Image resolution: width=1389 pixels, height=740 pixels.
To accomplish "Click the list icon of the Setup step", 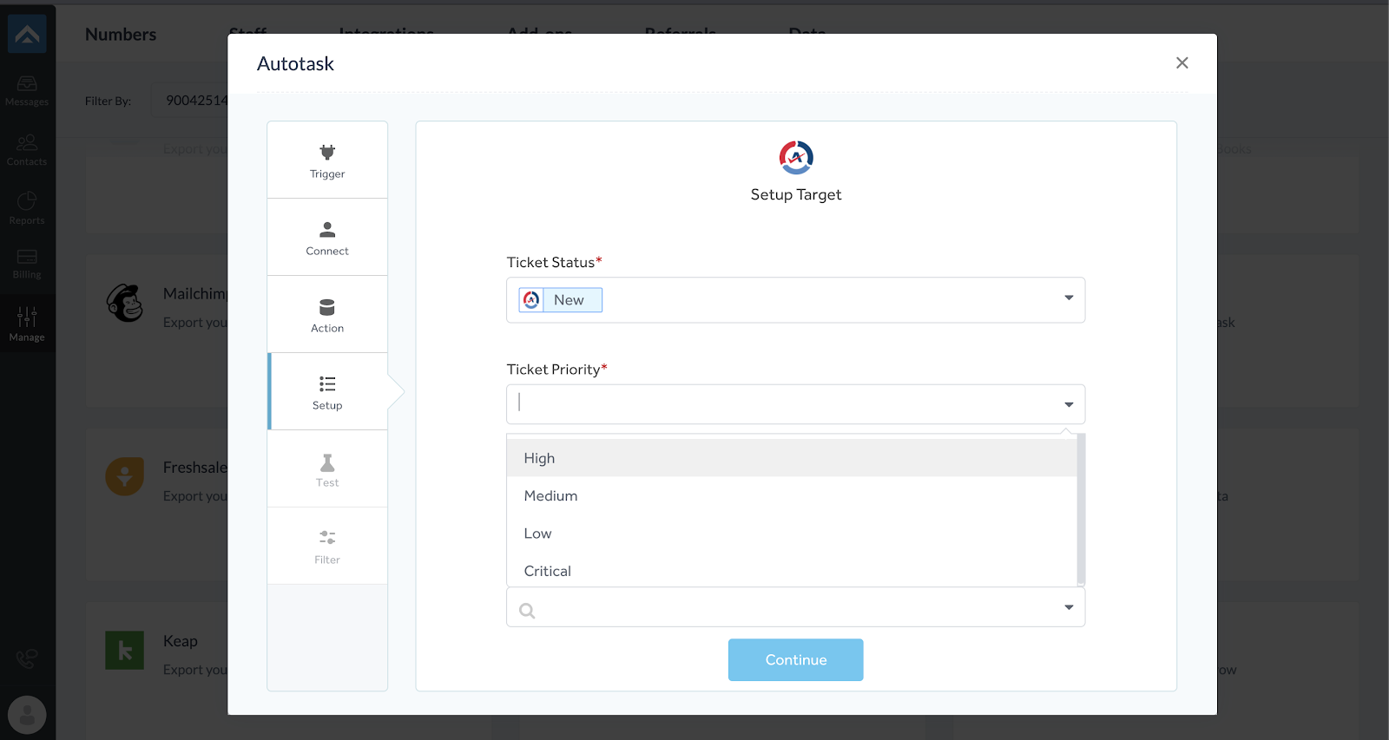I will (327, 383).
